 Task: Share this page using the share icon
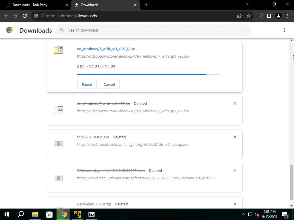[x=239, y=16]
